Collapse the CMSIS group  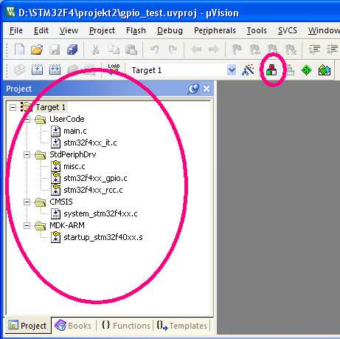[27, 202]
